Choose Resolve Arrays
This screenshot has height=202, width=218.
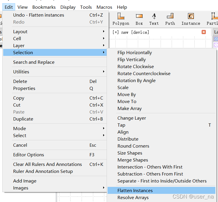[x=161, y=197]
